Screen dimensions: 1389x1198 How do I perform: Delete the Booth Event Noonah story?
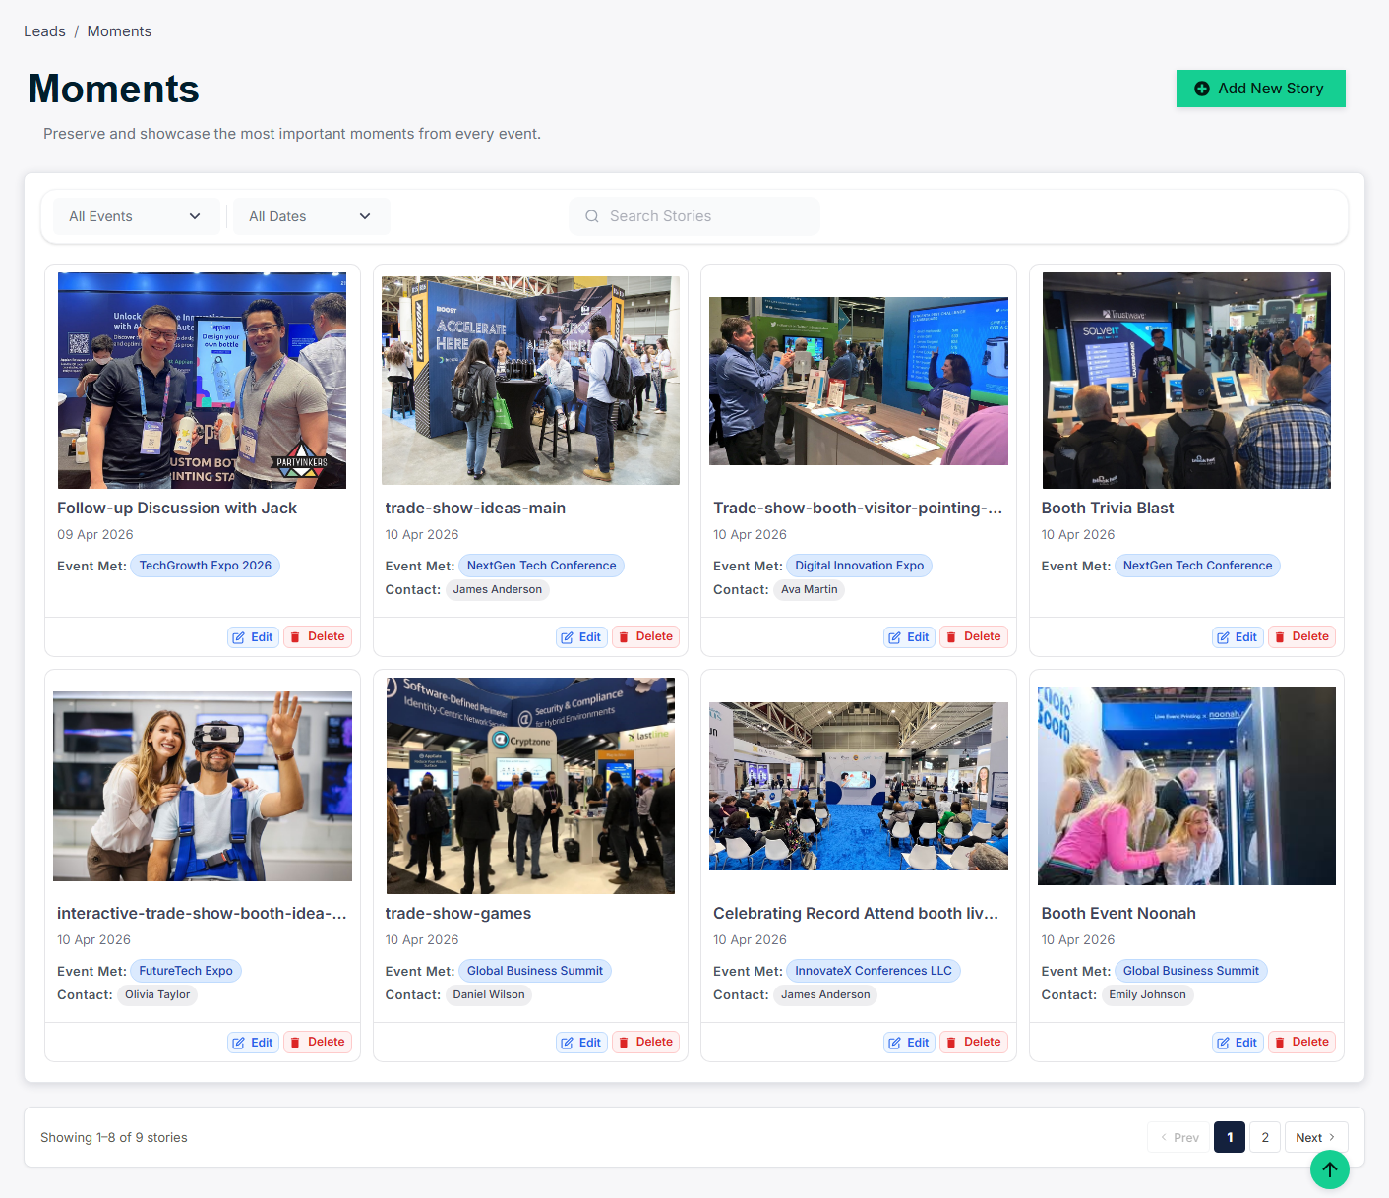pos(1302,1043)
